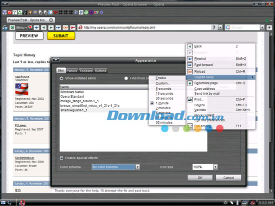Click the Back arrow toolbar icon

pos(43,27)
